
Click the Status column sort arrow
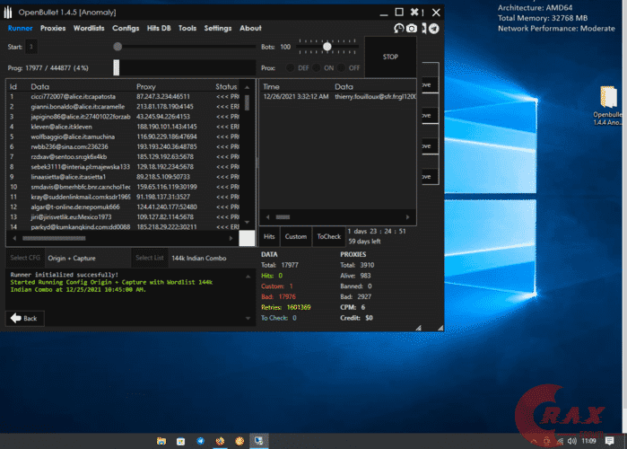pos(248,86)
